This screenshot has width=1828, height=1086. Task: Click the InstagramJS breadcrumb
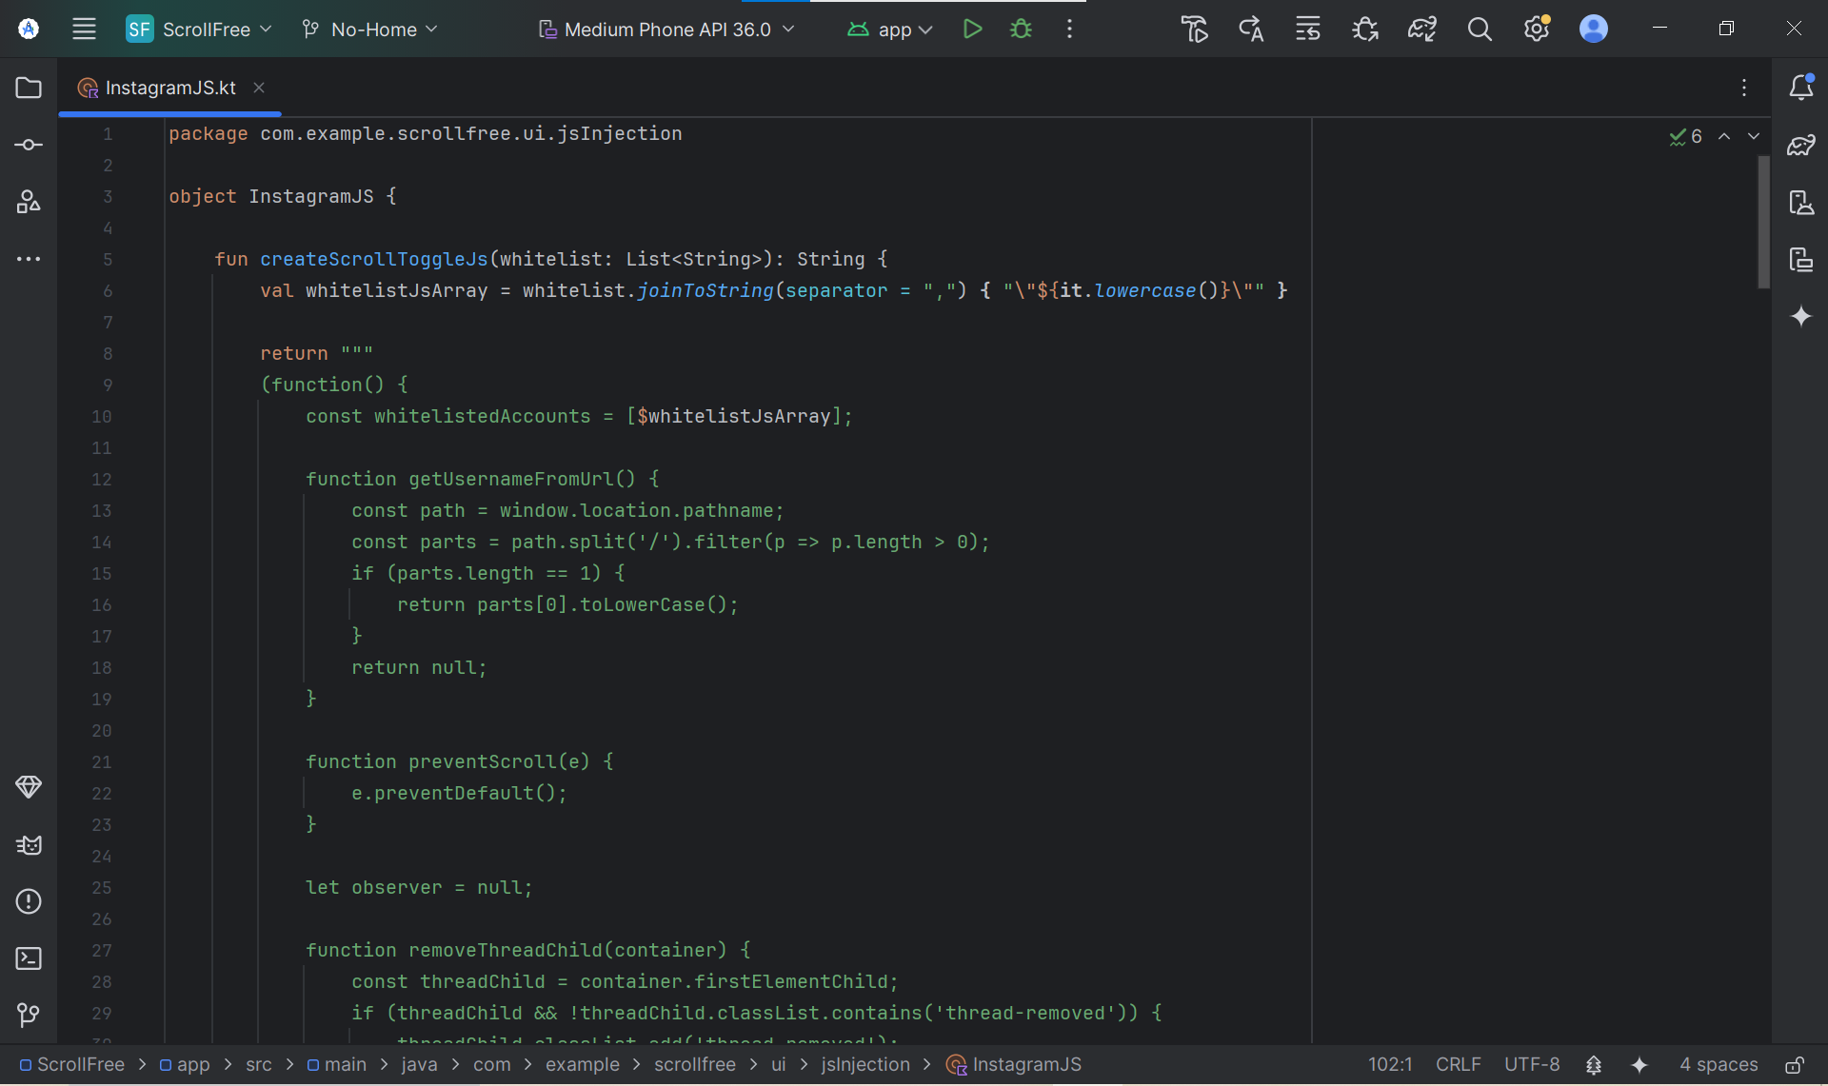click(1014, 1064)
